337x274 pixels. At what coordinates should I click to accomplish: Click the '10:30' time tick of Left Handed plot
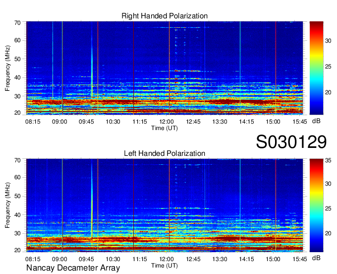pyautogui.click(x=113, y=259)
